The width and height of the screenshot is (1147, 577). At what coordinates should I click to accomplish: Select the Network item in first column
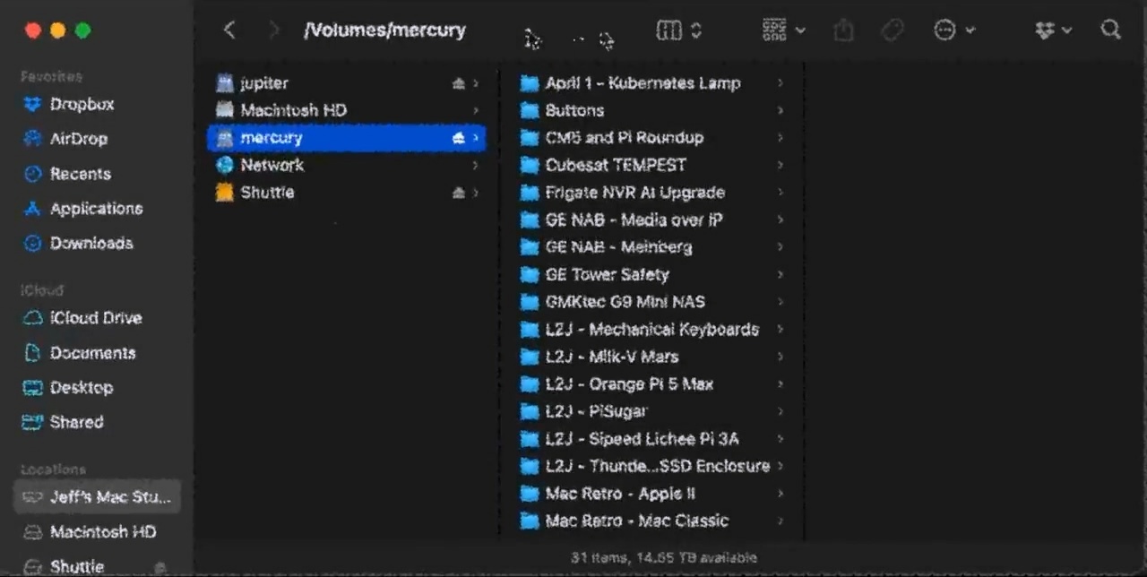click(272, 165)
